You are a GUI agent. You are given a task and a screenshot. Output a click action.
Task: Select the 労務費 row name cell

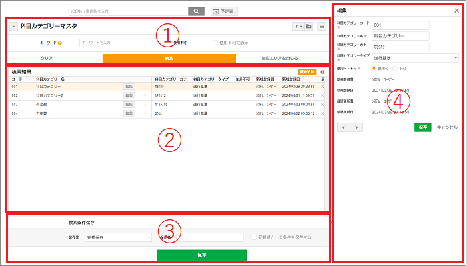click(41, 113)
